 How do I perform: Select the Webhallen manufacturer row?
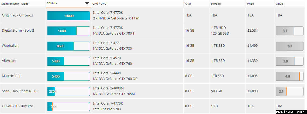[10, 46]
